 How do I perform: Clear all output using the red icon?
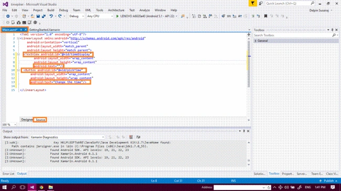pos(131,137)
